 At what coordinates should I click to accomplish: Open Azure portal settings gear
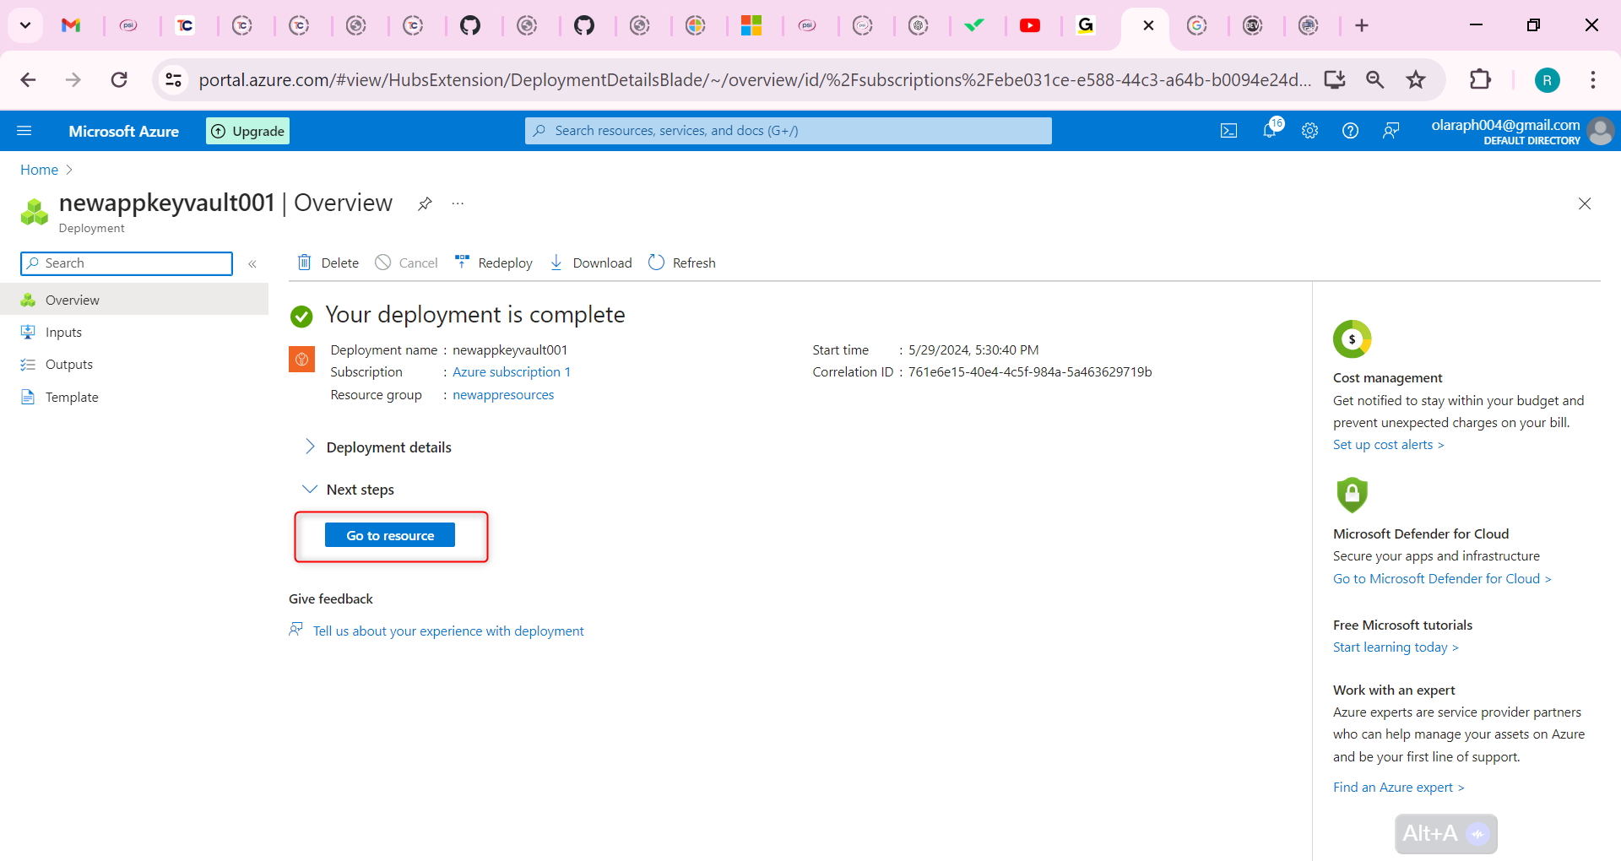pyautogui.click(x=1309, y=131)
